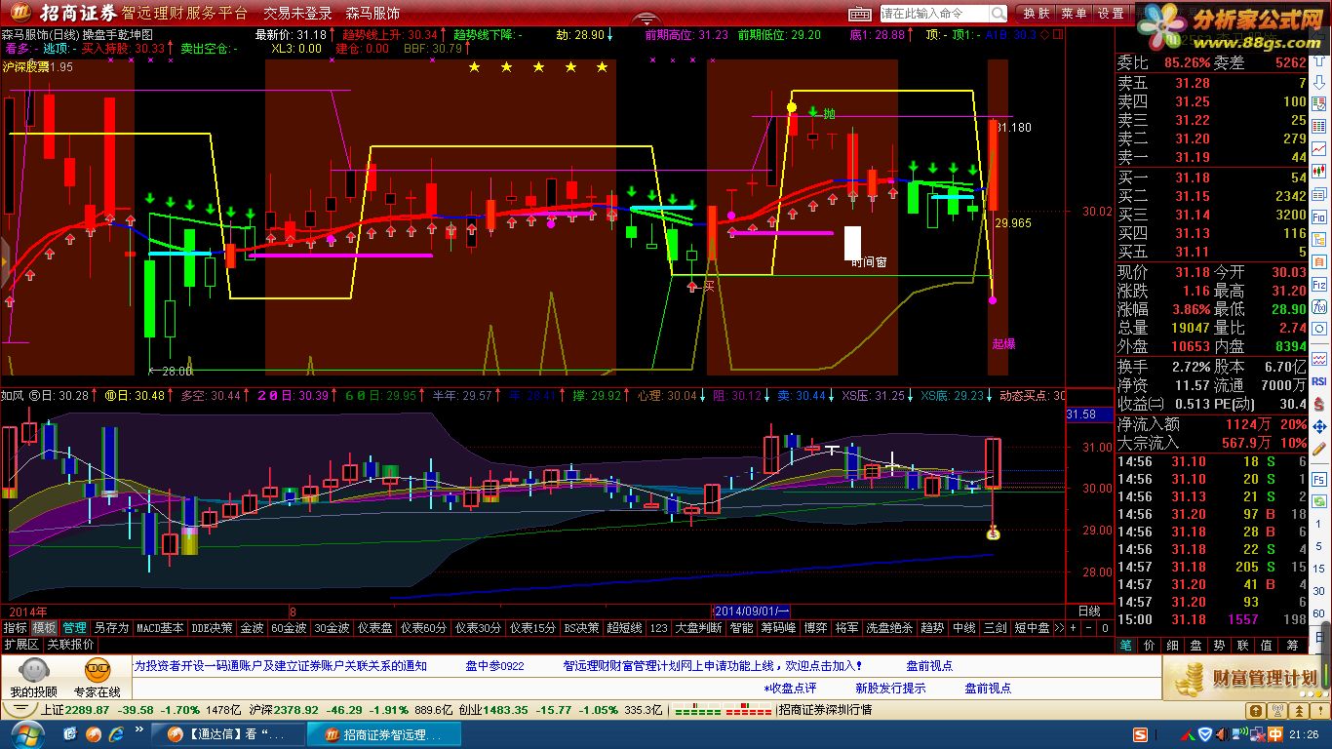The image size is (1332, 749).
Task: Select the 筹 chips tab in quote panel
Action: coord(1292,645)
